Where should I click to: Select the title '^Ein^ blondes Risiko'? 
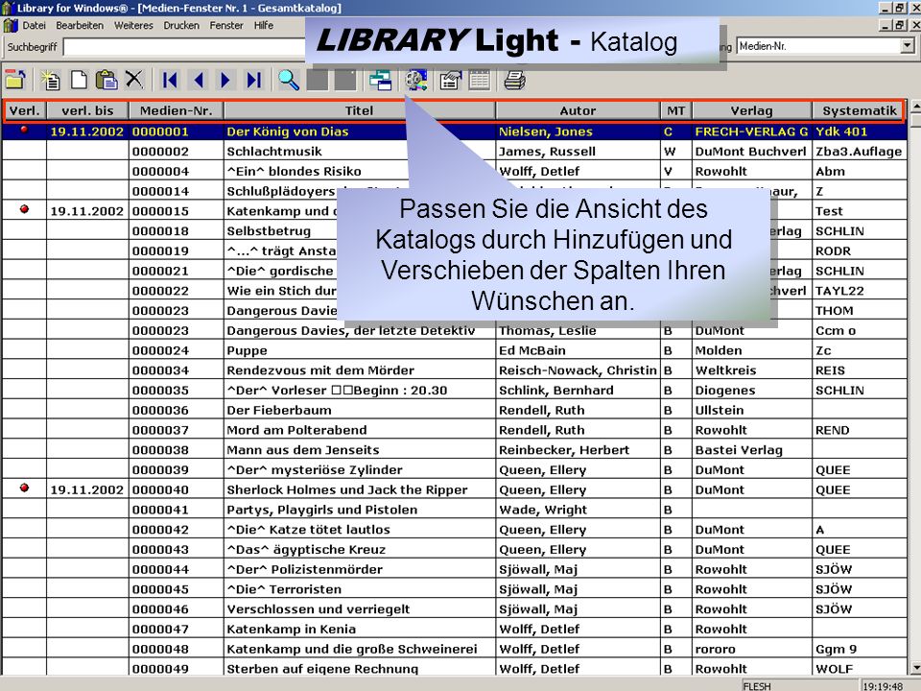pos(295,172)
